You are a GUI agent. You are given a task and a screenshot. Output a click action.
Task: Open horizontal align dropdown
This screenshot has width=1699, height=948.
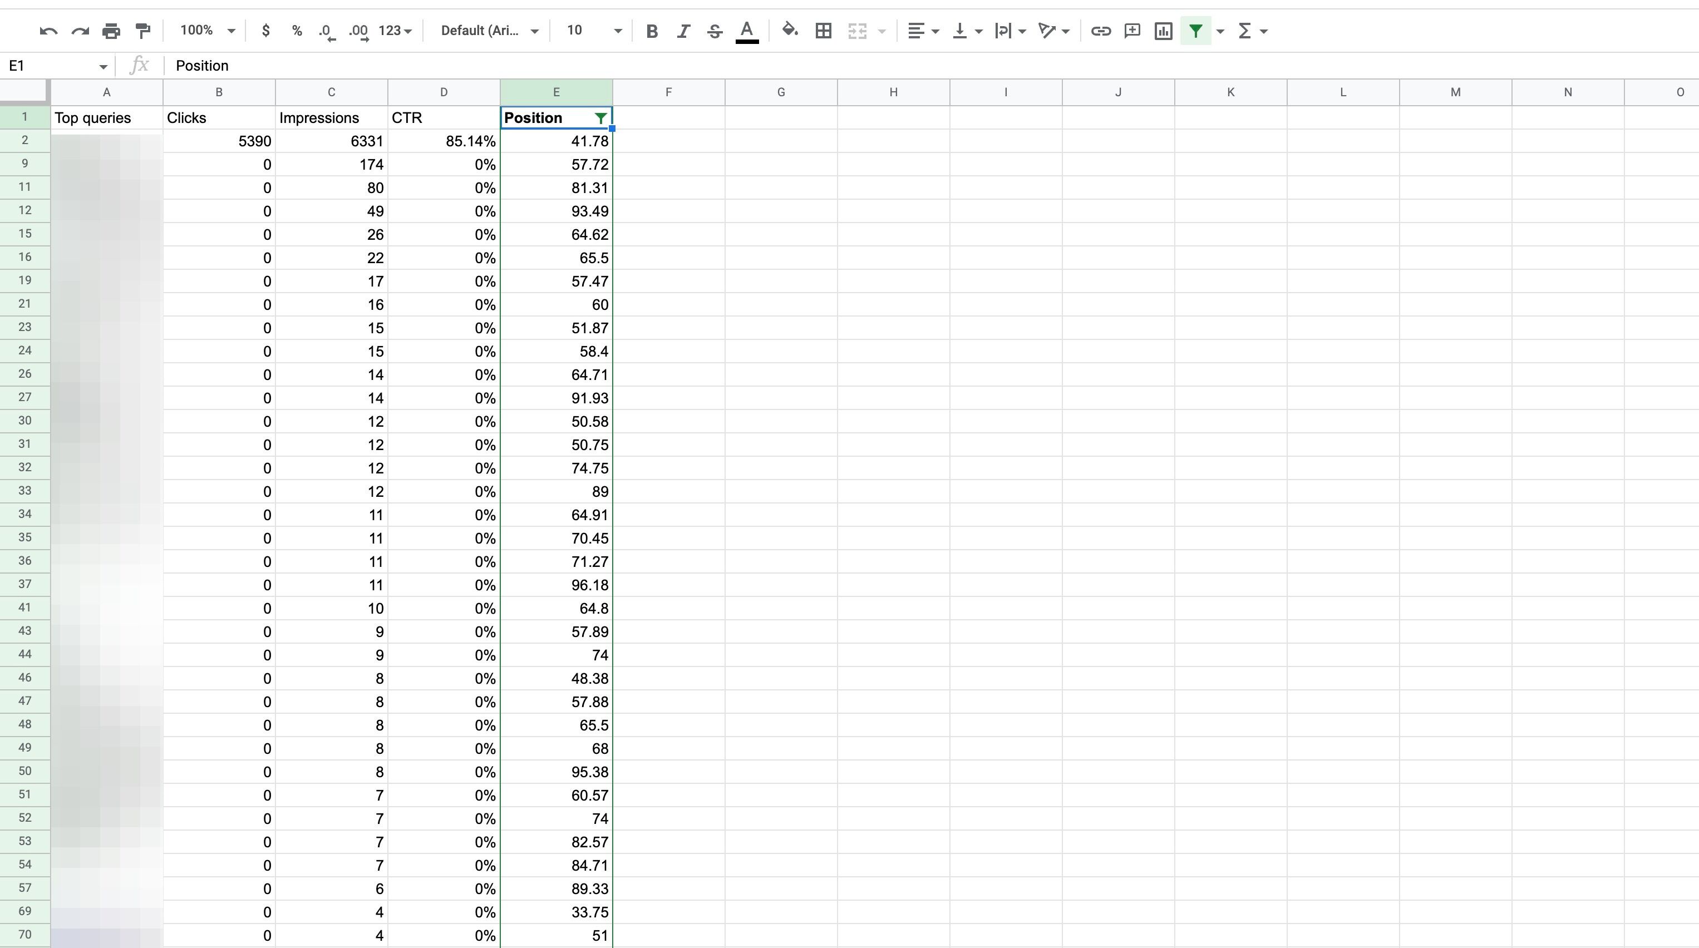(x=923, y=31)
